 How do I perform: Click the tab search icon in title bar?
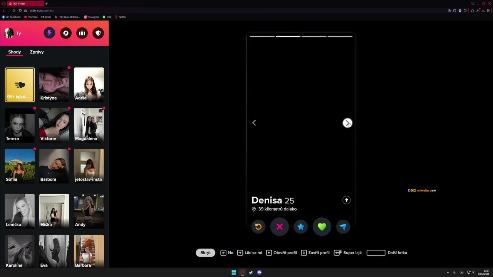[x=473, y=3]
